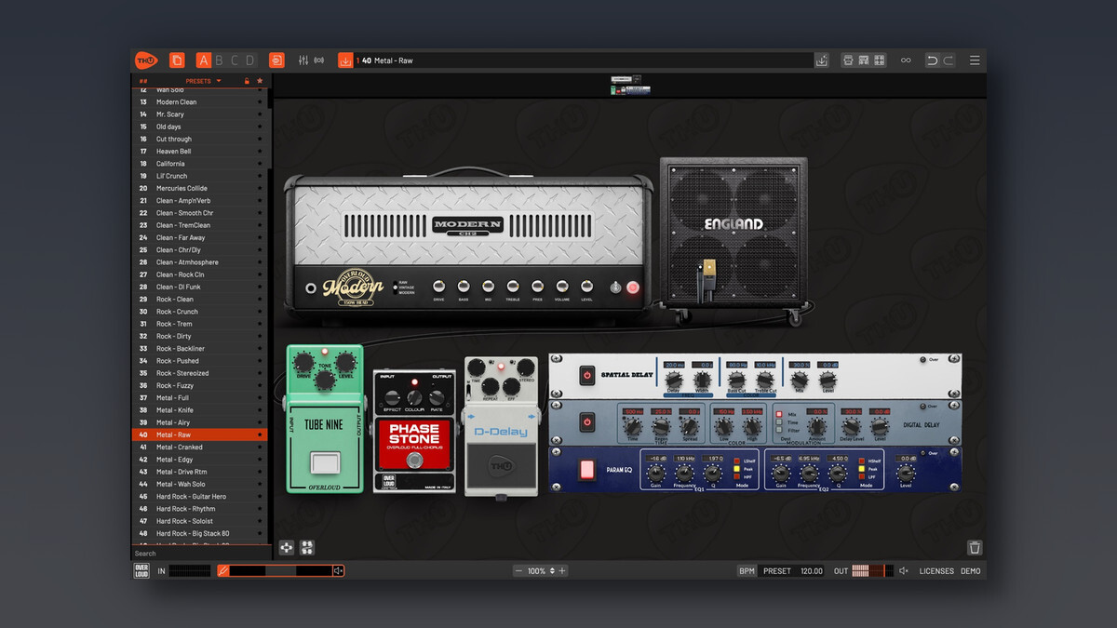Select preset Clean - Far Away
The width and height of the screenshot is (1117, 628).
(x=200, y=237)
